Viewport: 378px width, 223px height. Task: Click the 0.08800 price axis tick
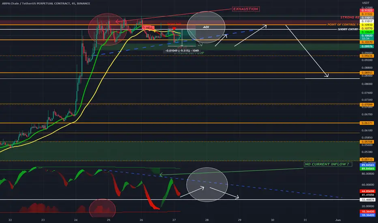(367, 68)
